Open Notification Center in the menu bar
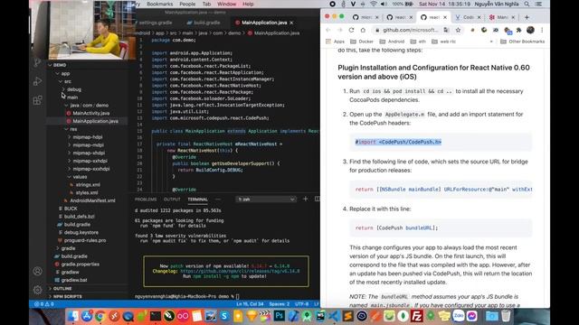Viewport: 579px width, 325px height. click(x=539, y=4)
